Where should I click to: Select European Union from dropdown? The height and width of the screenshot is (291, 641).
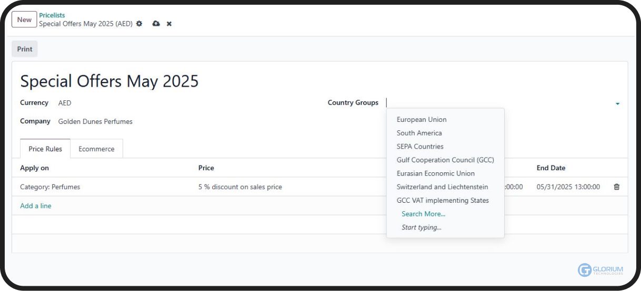pos(422,120)
